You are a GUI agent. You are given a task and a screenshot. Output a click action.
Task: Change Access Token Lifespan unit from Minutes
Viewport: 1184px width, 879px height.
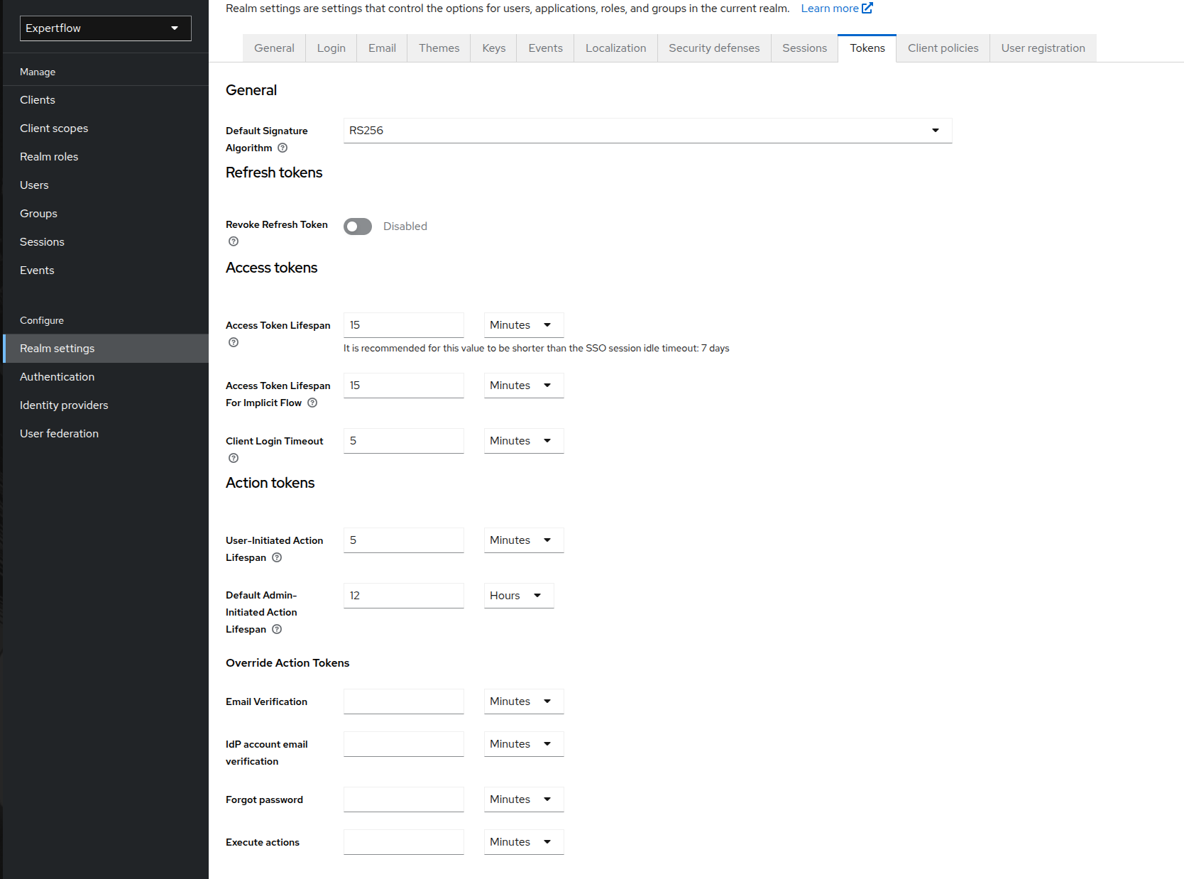523,324
